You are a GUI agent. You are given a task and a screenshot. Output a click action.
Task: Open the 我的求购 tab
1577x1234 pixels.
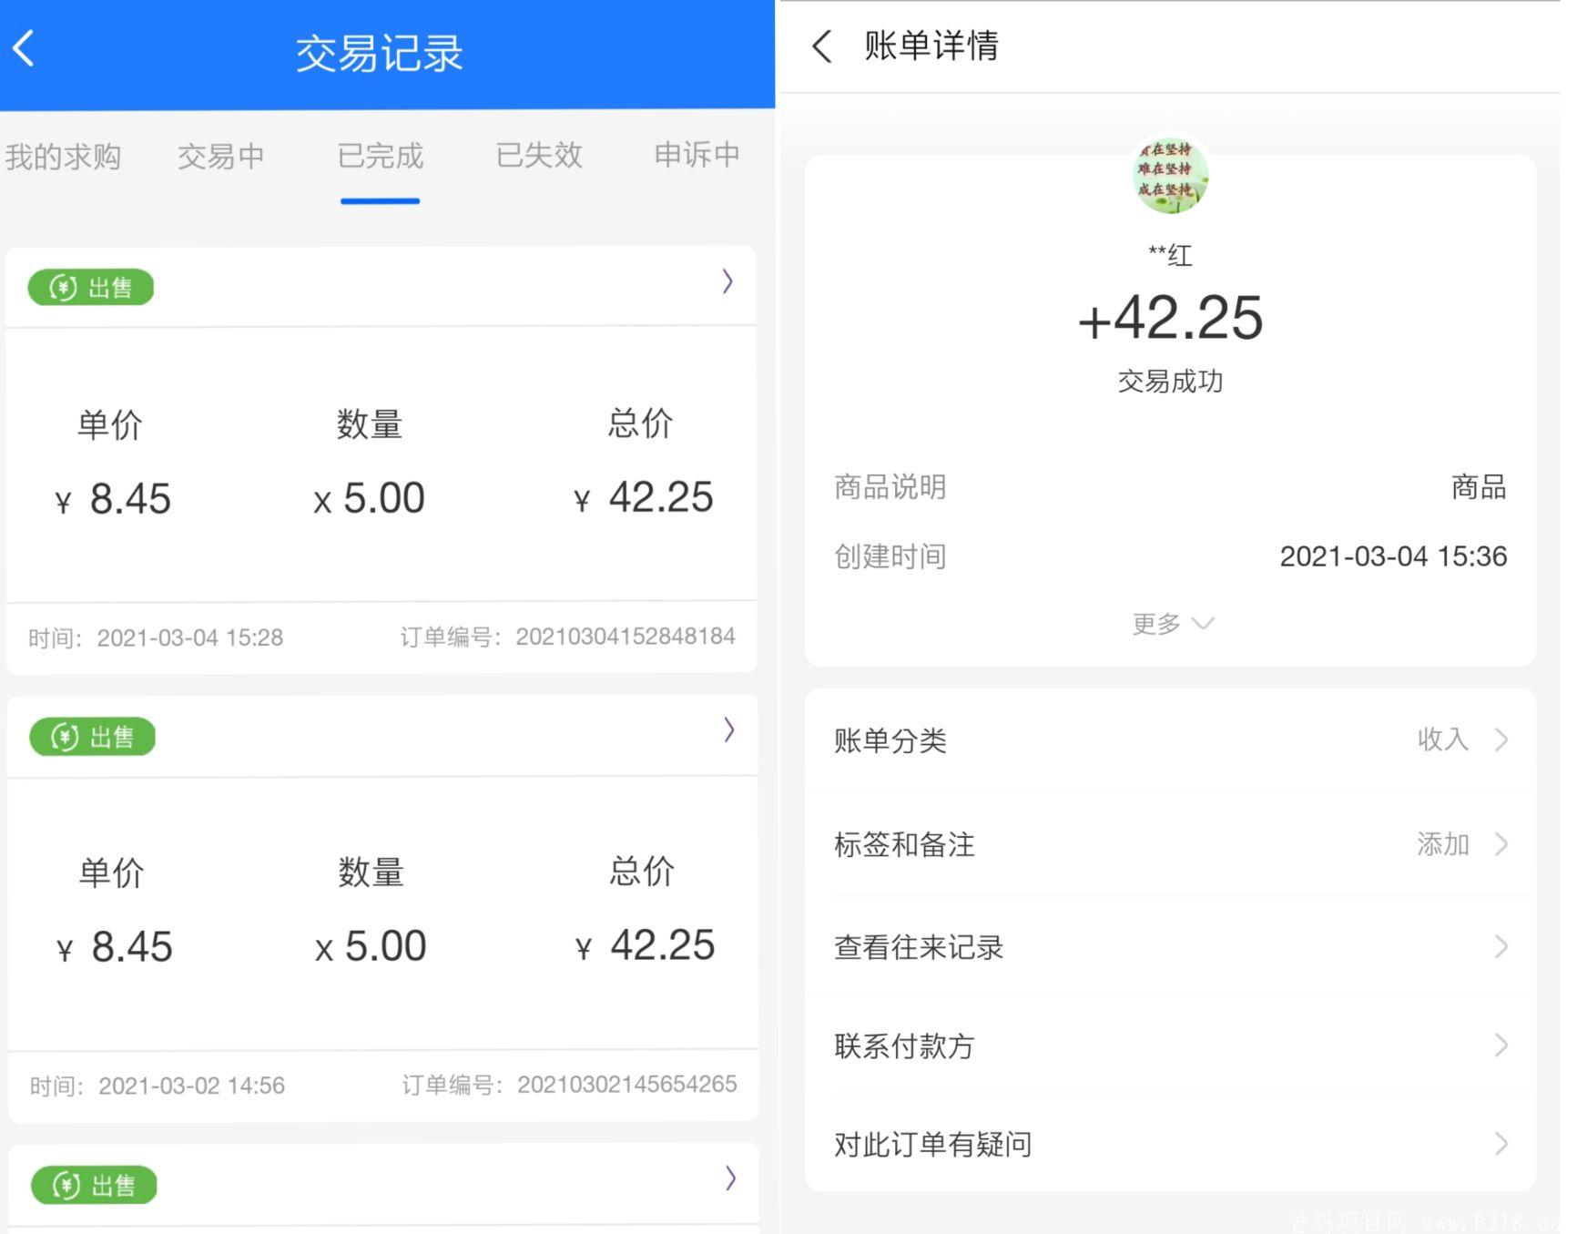point(65,155)
